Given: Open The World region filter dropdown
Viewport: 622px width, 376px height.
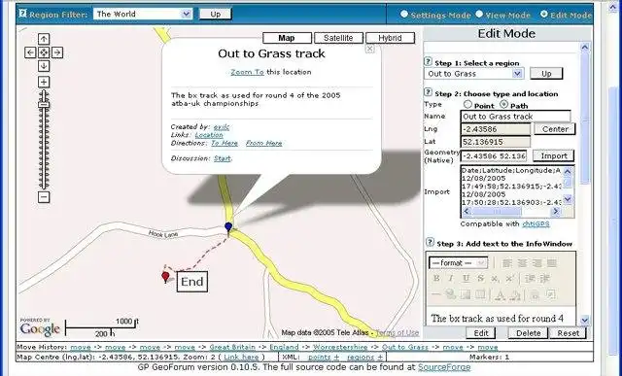Looking at the screenshot, I should point(143,14).
